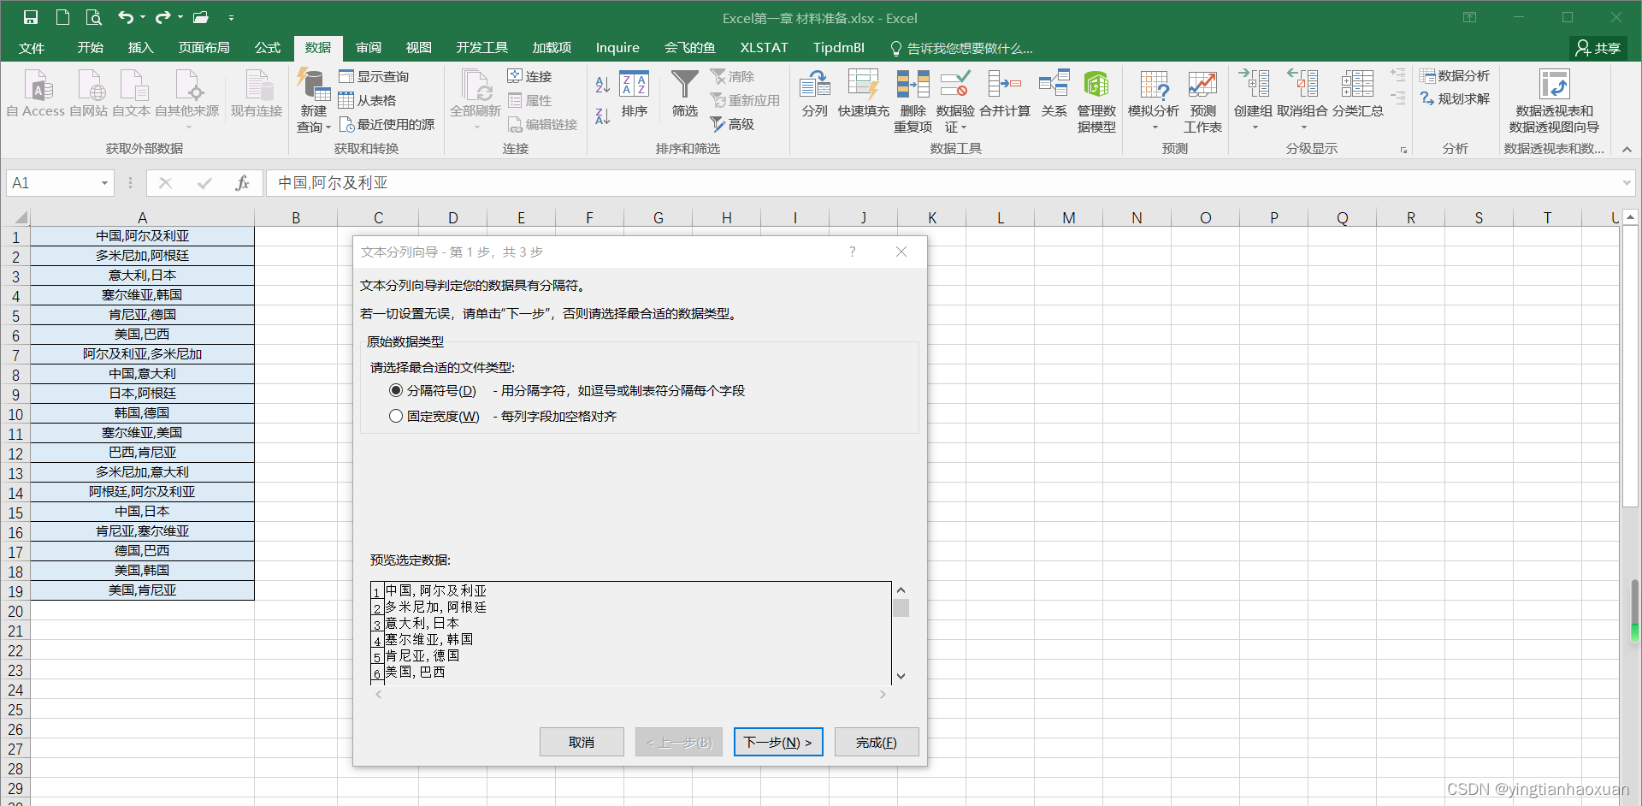
Task: Click the 合并计算 consolidate icon
Action: point(1005,93)
